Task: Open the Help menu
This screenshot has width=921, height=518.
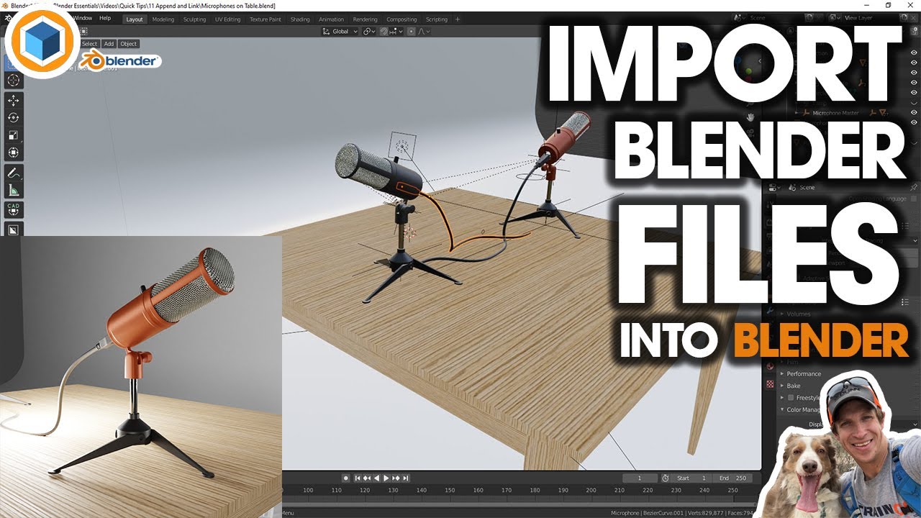Action: coord(105,18)
